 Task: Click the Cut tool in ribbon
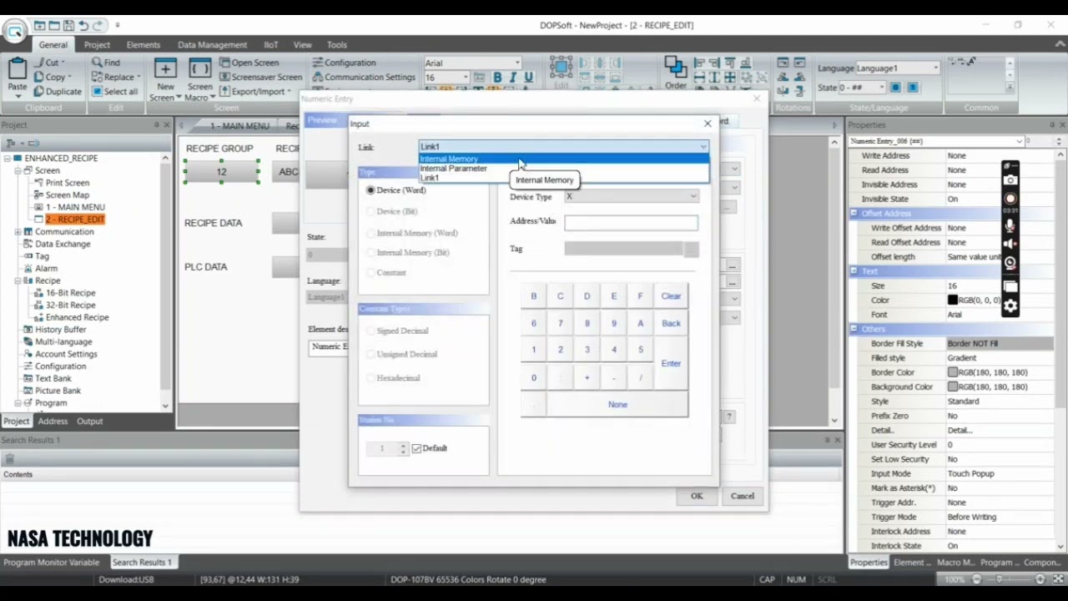coord(49,63)
